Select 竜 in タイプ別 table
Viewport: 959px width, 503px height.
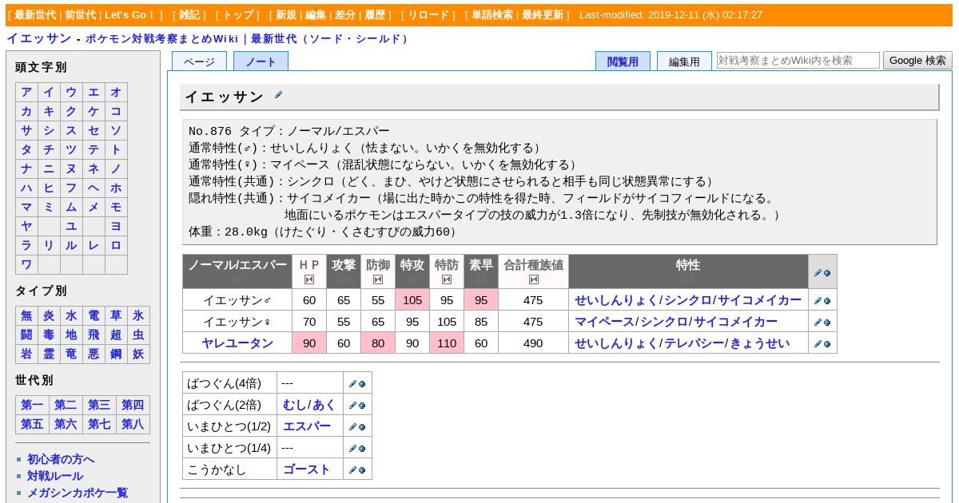[71, 354]
